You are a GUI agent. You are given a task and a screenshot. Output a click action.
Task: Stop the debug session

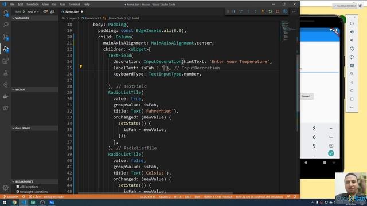click(278, 11)
